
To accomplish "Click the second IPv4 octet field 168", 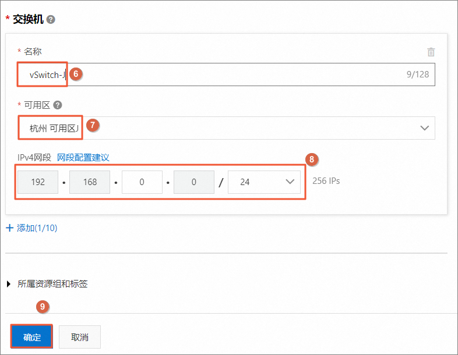I will coord(90,182).
